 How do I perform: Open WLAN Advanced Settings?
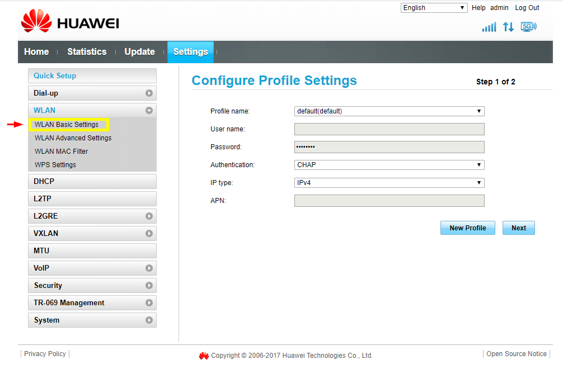pyautogui.click(x=73, y=138)
